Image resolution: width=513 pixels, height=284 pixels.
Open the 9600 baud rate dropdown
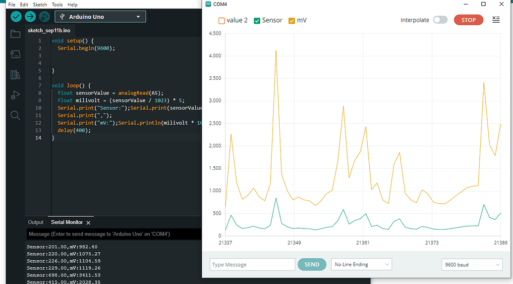pos(472,265)
